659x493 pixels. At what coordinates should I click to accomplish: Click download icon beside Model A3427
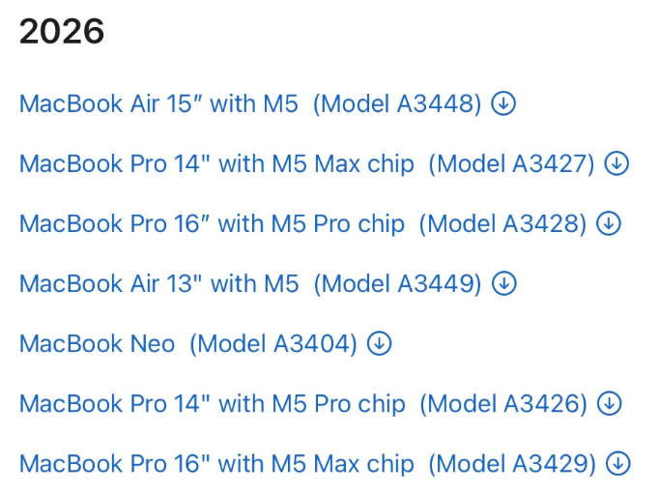point(616,163)
